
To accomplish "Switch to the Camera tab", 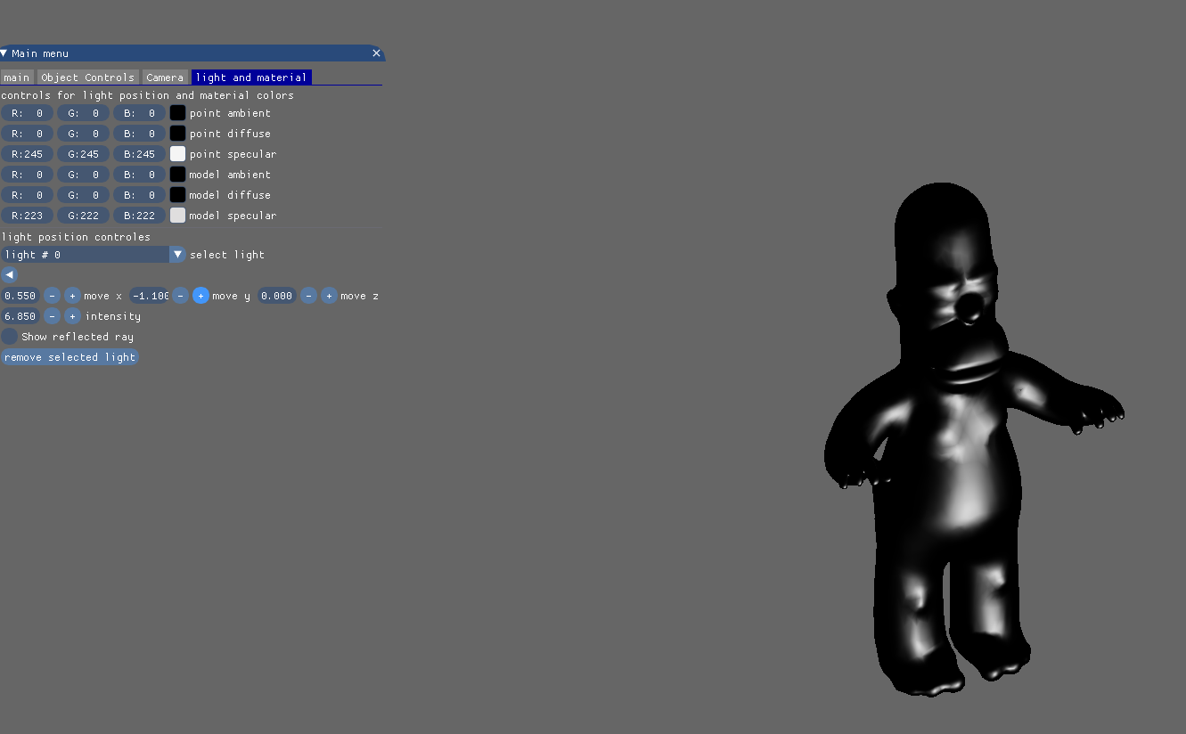I will (164, 77).
